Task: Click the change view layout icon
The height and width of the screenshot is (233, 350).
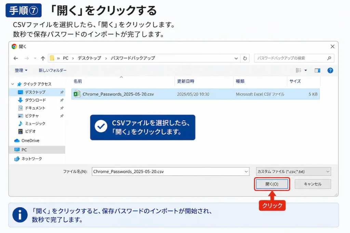Action: 298,70
